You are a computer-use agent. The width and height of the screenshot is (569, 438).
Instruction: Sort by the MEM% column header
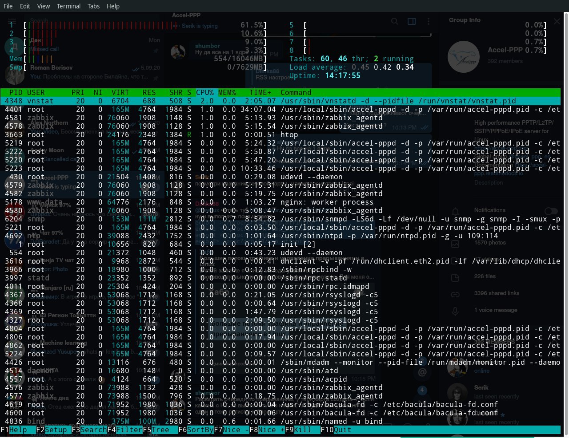(227, 92)
